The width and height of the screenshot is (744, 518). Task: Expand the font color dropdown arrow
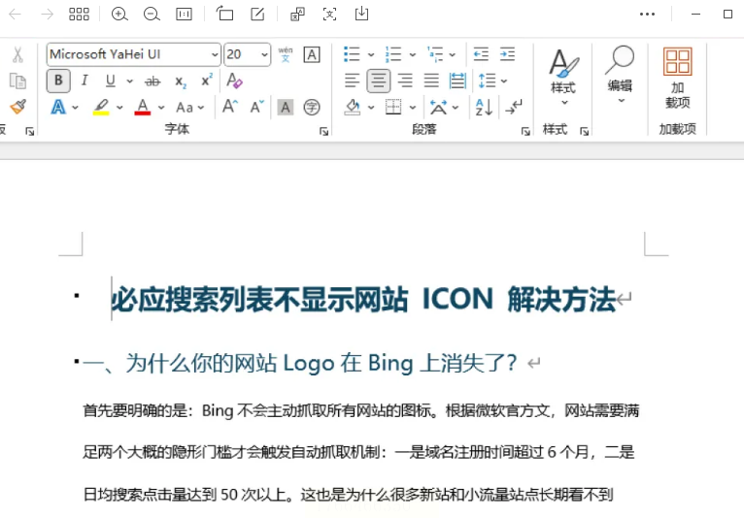pyautogui.click(x=161, y=107)
